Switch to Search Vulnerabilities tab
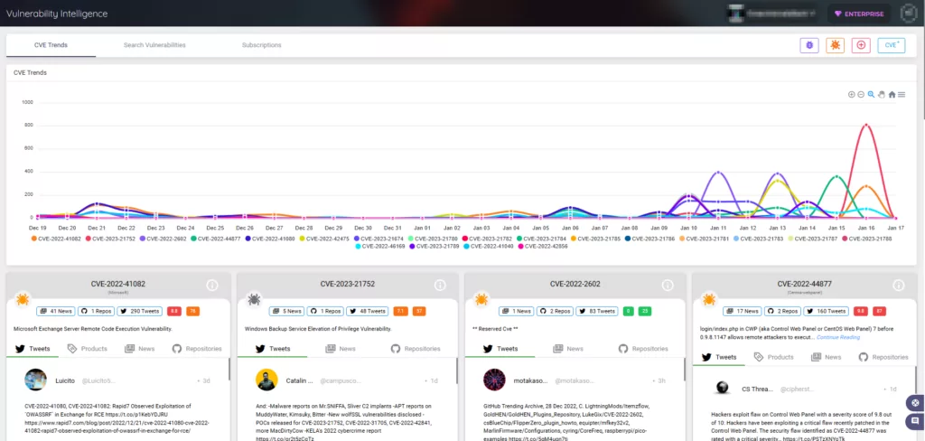The width and height of the screenshot is (925, 441). click(x=154, y=45)
